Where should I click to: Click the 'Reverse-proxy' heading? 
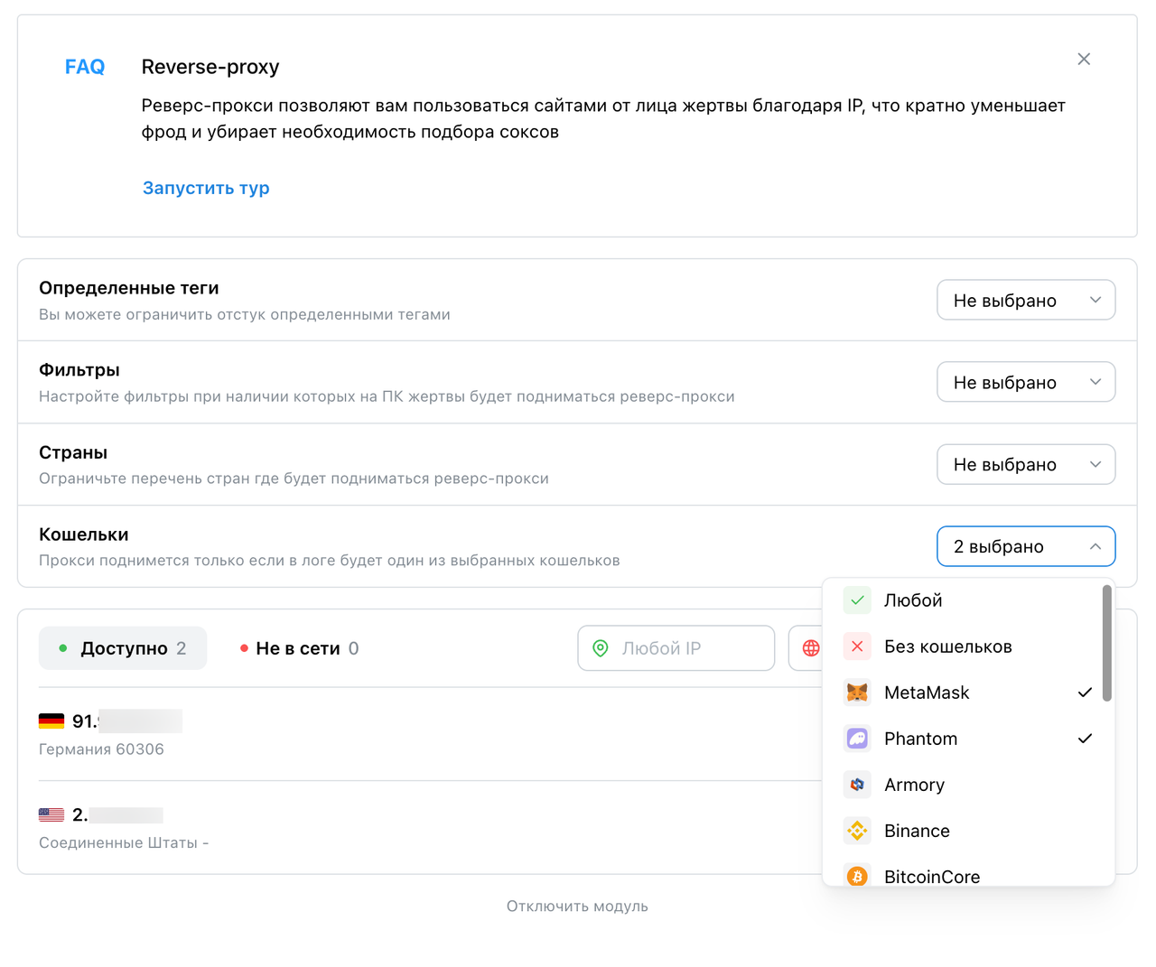click(x=210, y=67)
